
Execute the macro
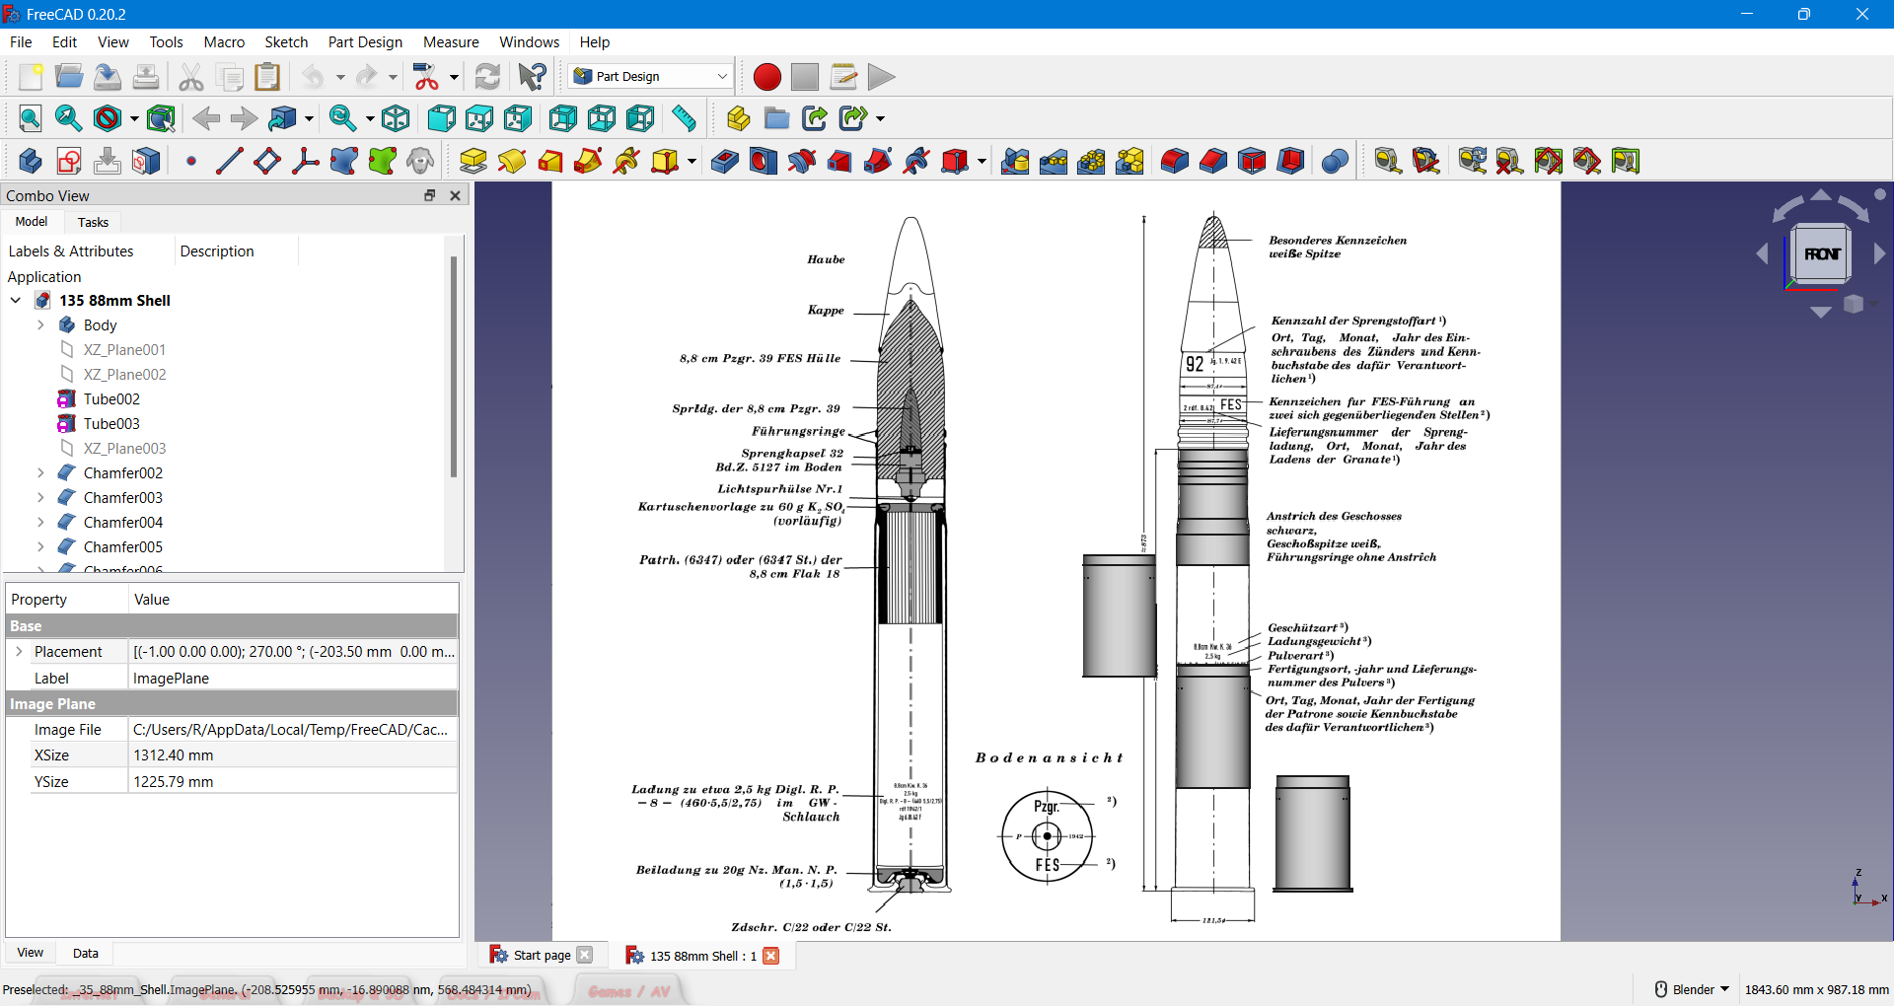tap(880, 76)
